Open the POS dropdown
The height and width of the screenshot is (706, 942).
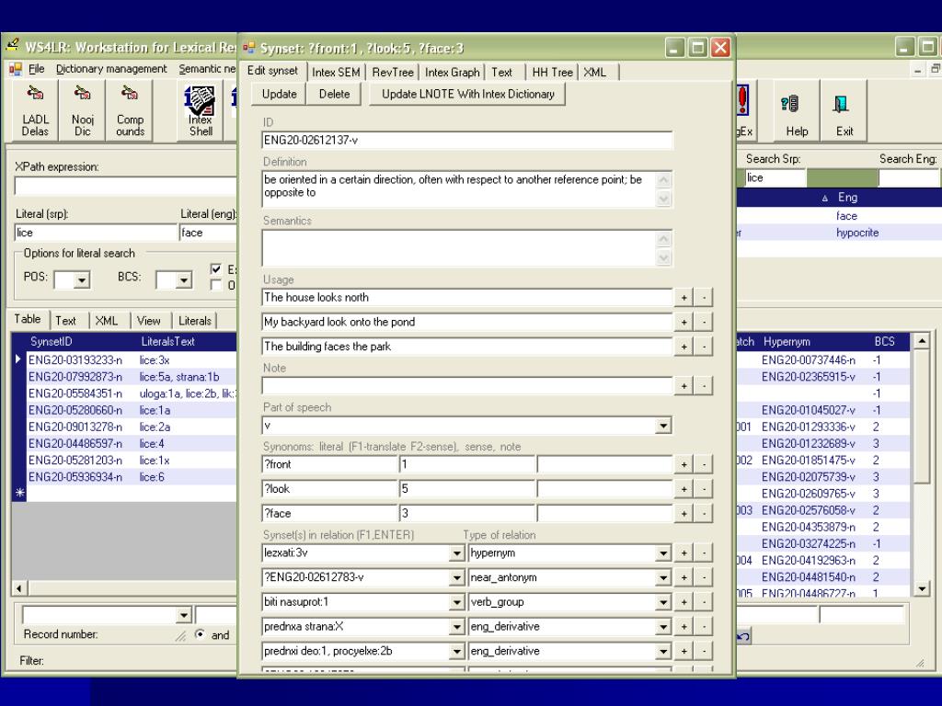[x=82, y=279]
